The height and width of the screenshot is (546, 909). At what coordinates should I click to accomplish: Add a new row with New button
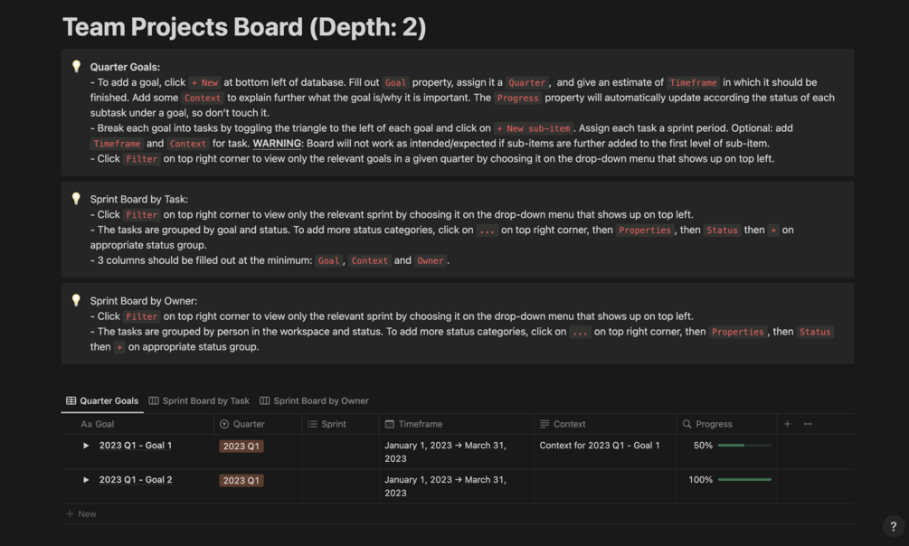[81, 513]
